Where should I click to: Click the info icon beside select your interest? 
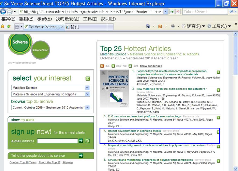coord(88,78)
